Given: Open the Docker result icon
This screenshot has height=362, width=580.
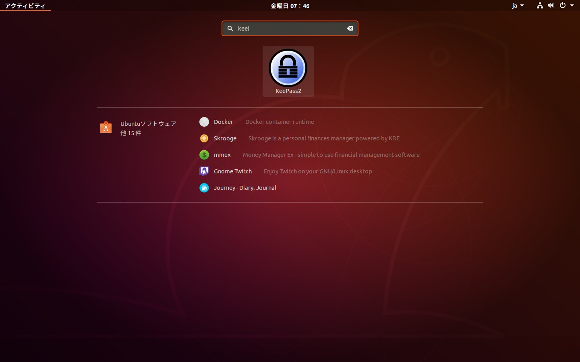Looking at the screenshot, I should click(x=204, y=122).
